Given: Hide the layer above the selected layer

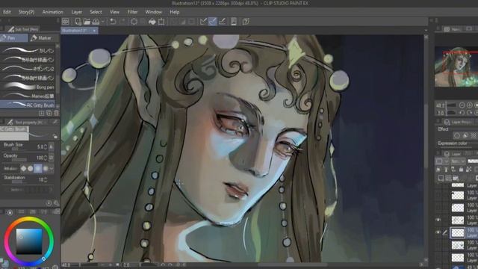Looking at the screenshot, I should [x=438, y=220].
